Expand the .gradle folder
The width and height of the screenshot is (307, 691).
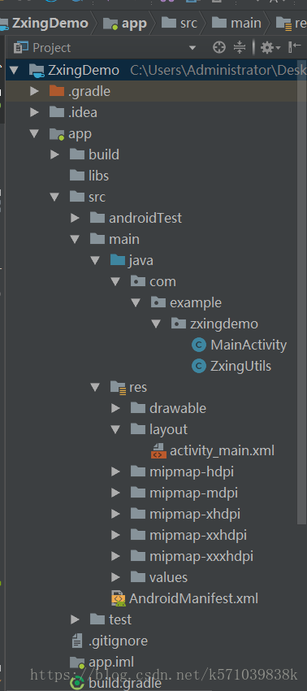pos(34,91)
